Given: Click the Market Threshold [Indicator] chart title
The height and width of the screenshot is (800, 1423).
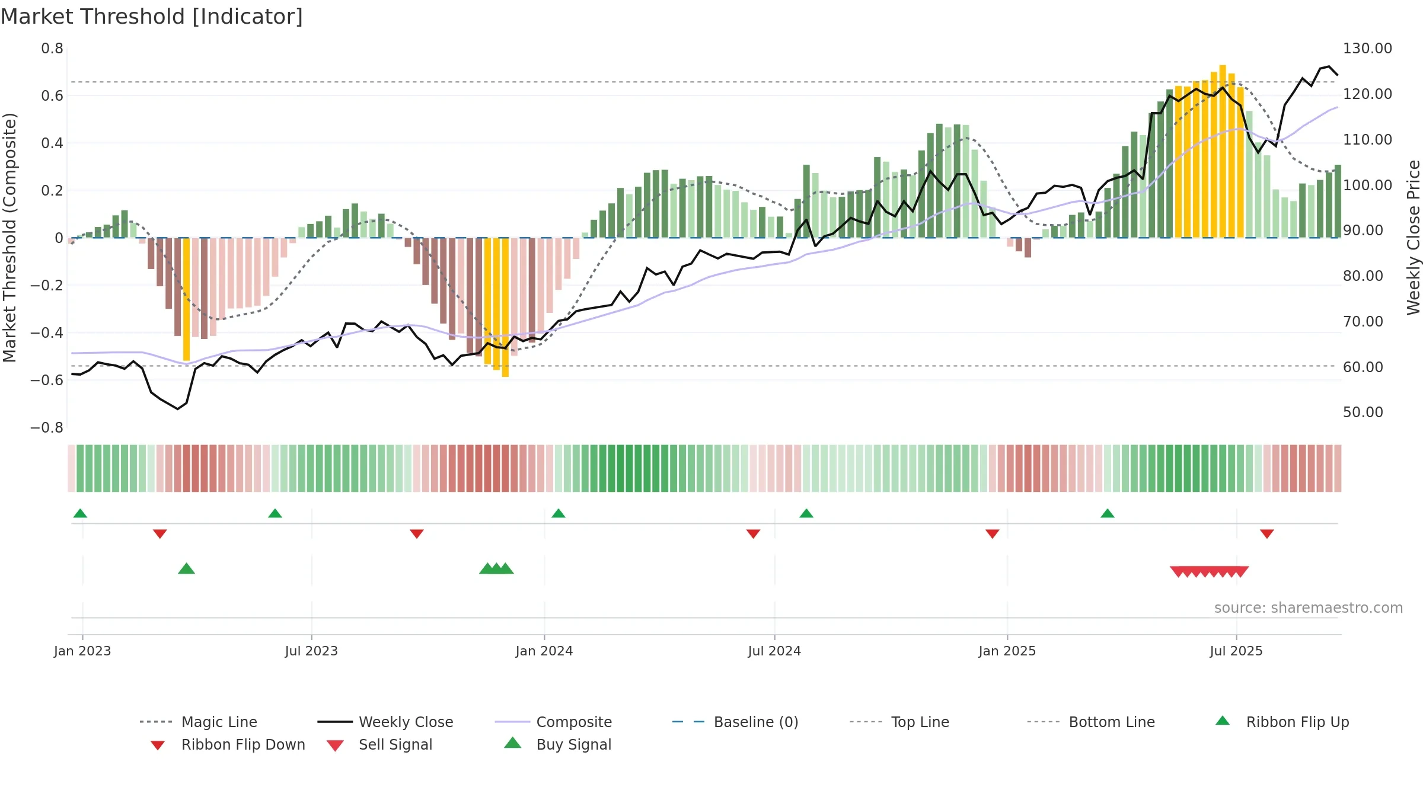Looking at the screenshot, I should pos(152,17).
